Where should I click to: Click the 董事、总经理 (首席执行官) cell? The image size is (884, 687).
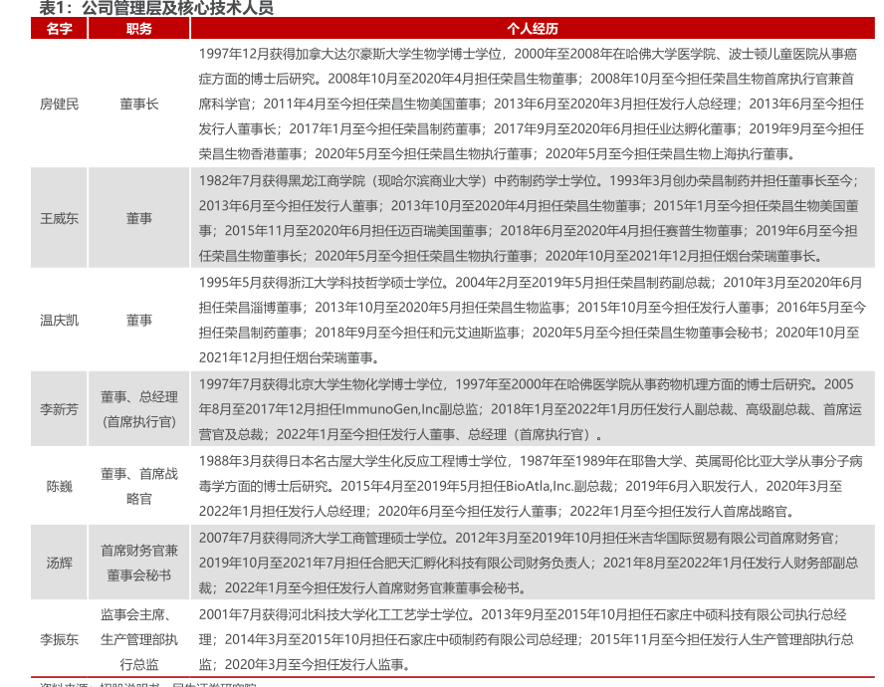tap(138, 409)
